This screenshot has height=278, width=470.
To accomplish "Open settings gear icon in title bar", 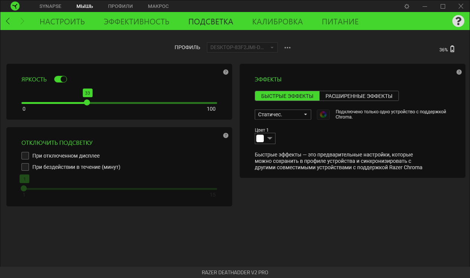I will click(407, 6).
